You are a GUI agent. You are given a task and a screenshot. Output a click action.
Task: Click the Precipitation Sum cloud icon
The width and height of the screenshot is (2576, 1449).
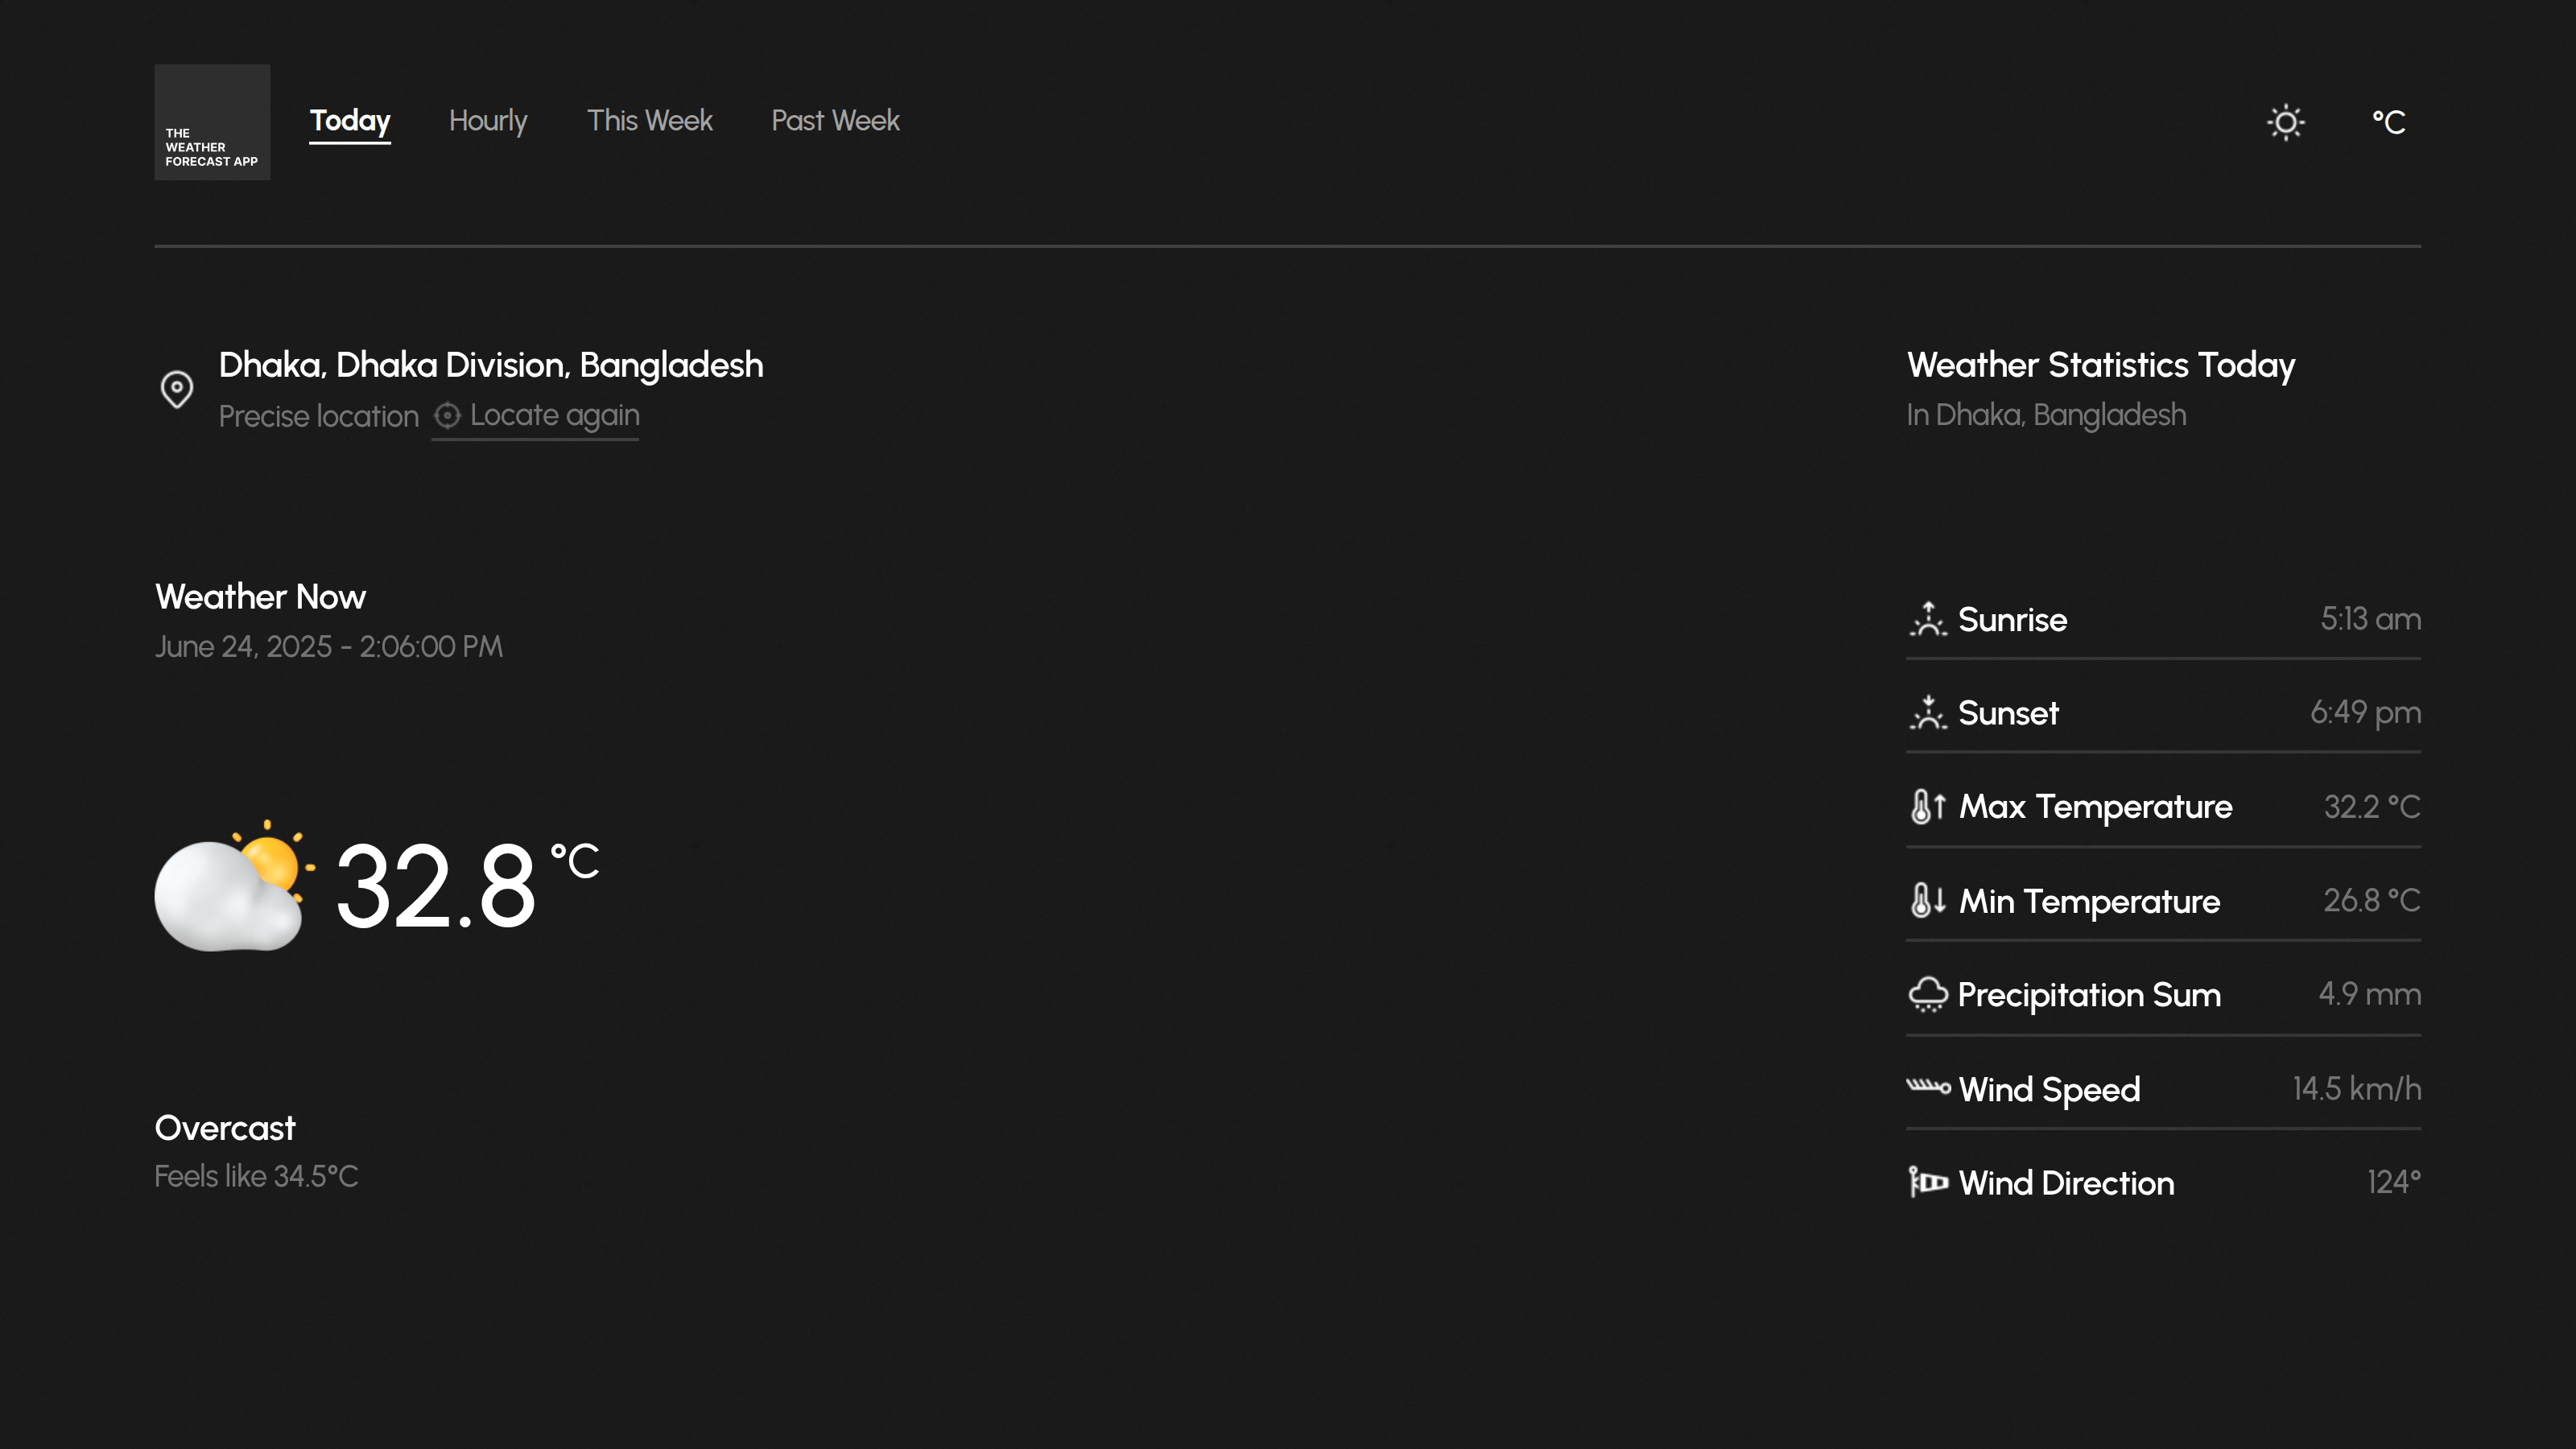[1927, 994]
